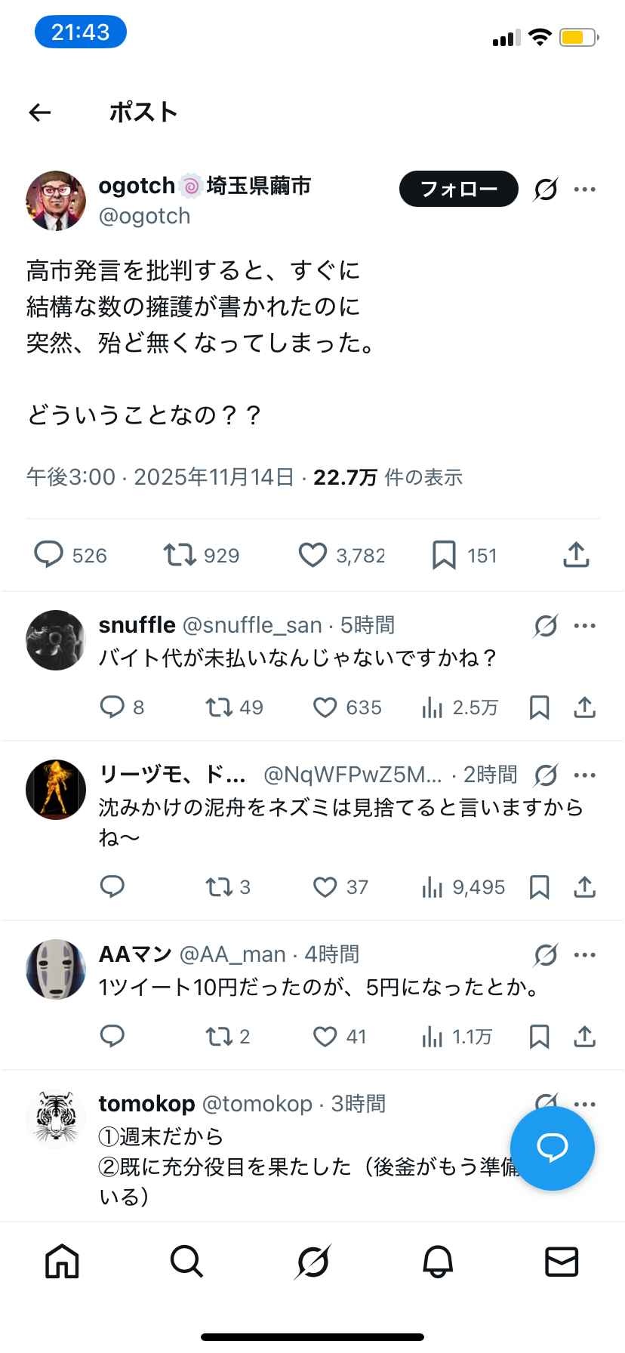Open Grok tab in bottom navigation
The width and height of the screenshot is (625, 1353).
click(x=312, y=1261)
